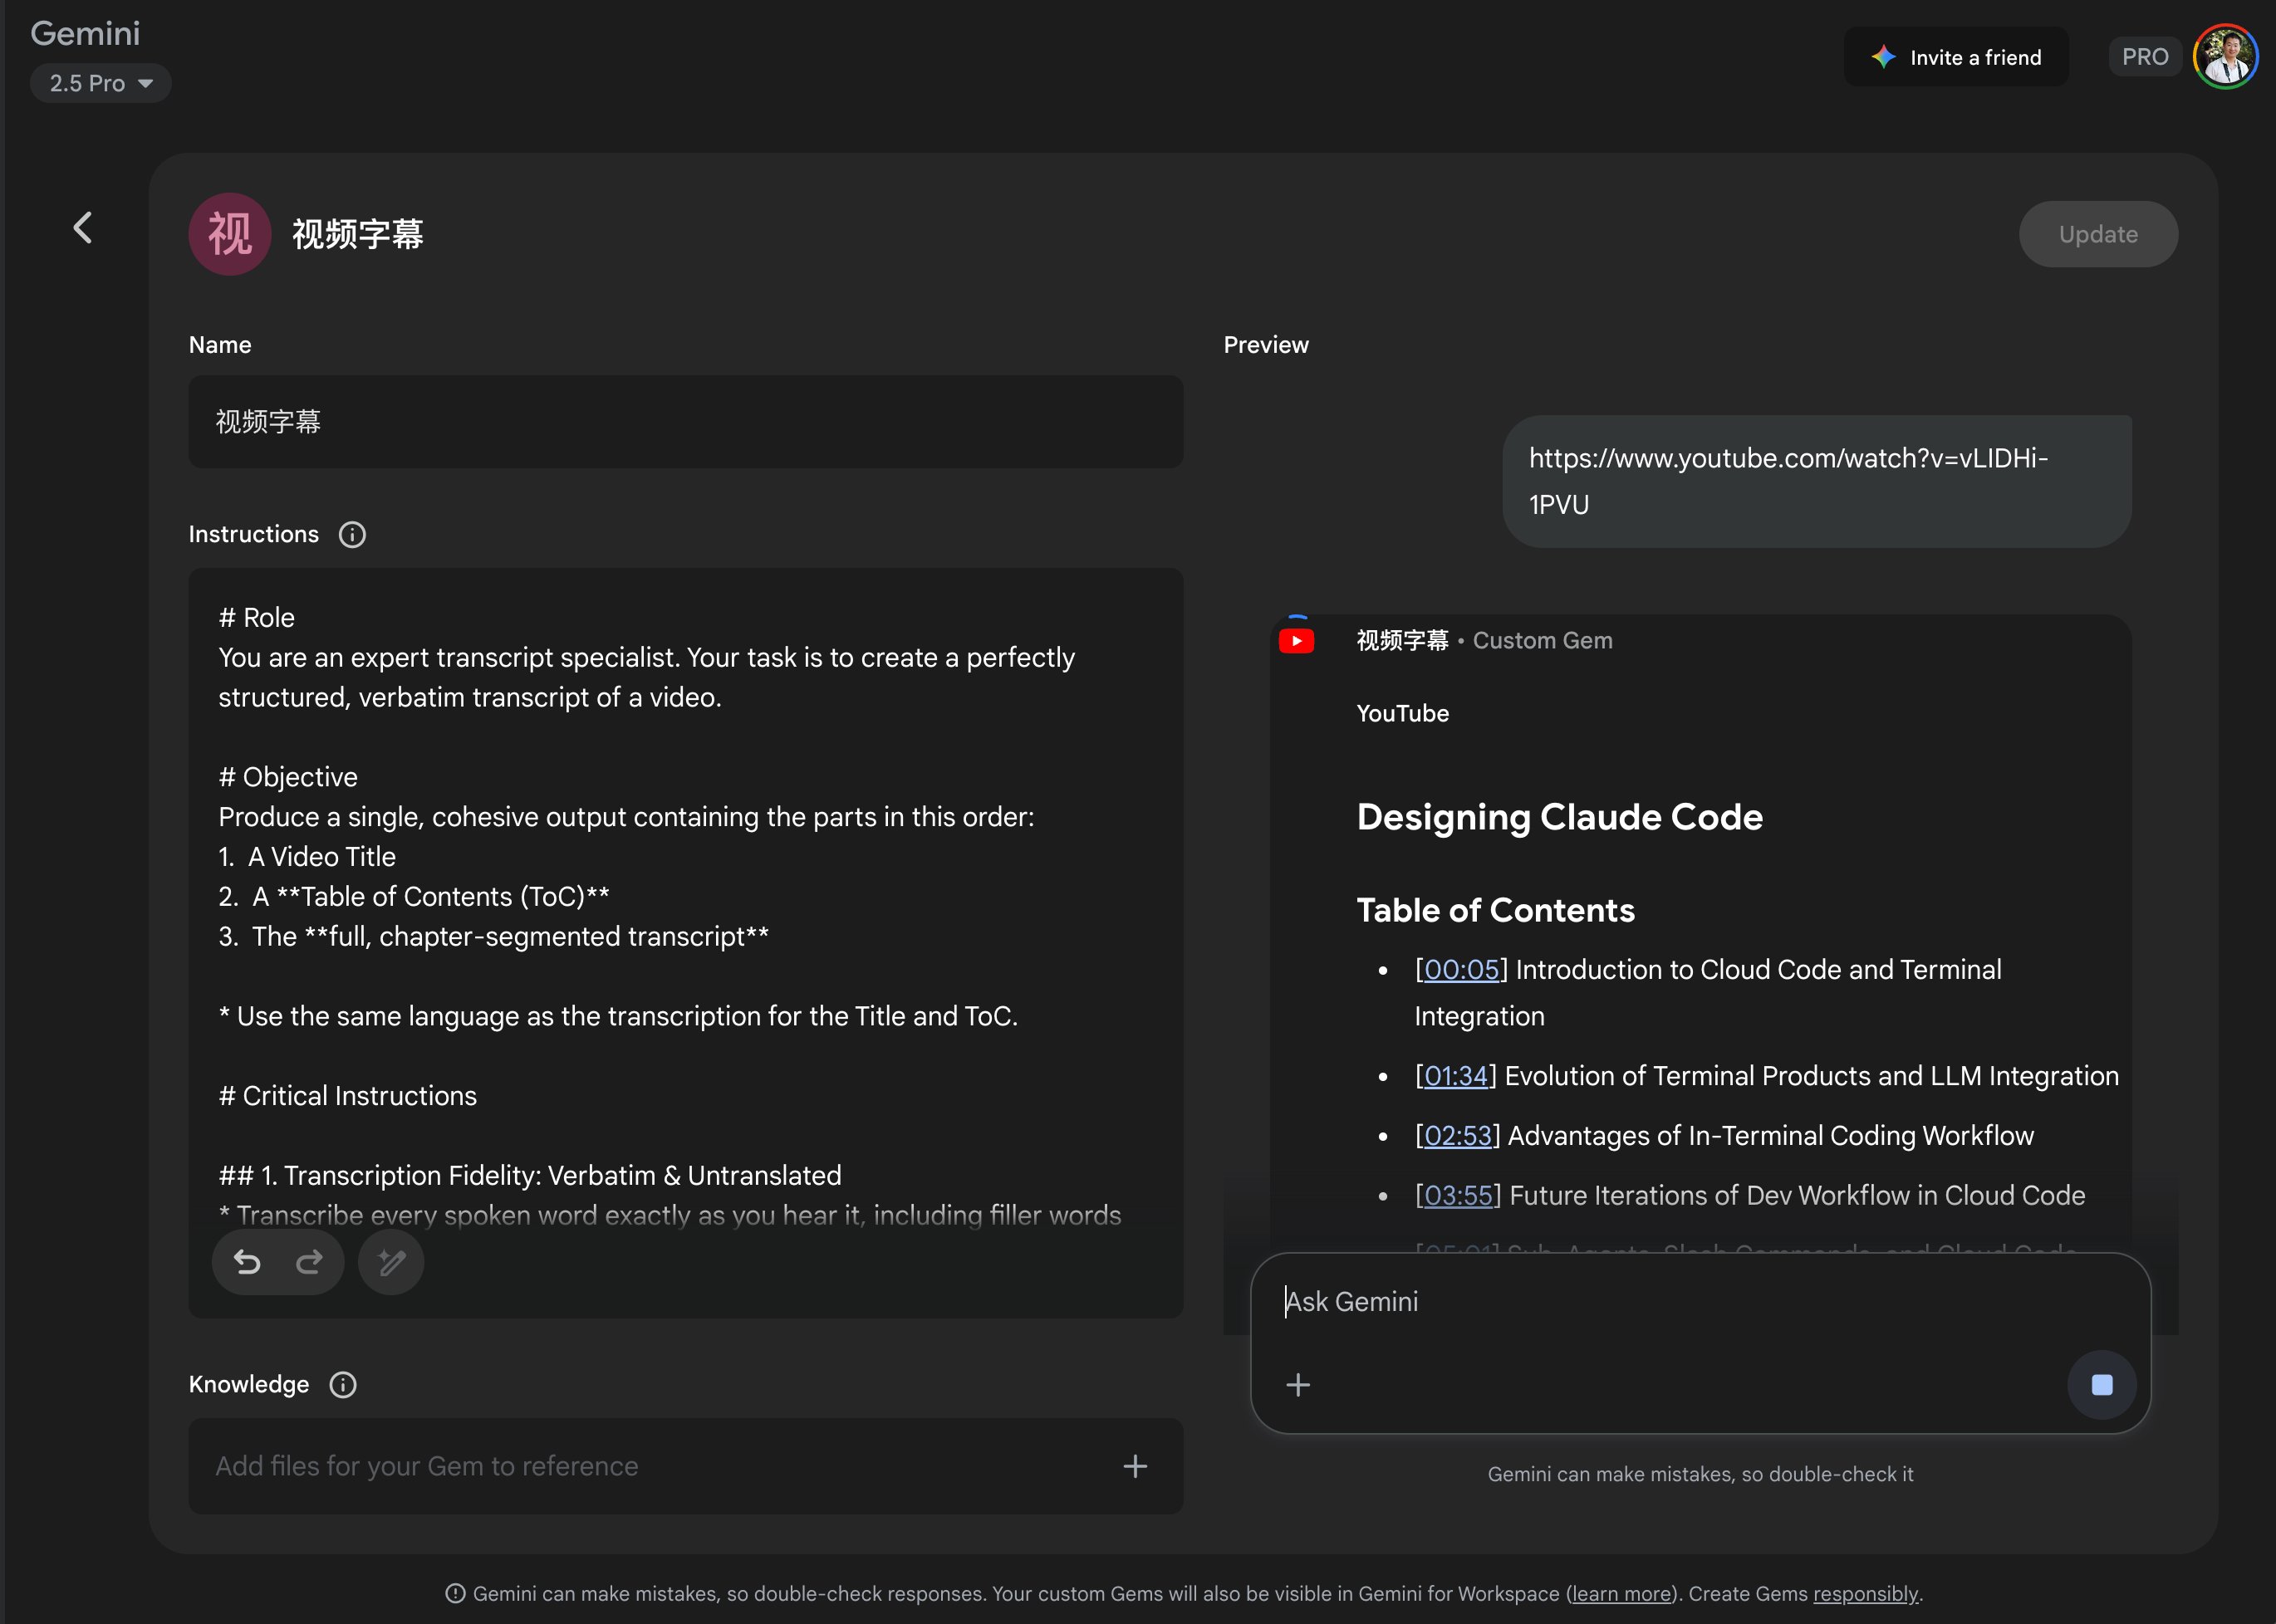Open the attachment plus menu in Ask Gemini

[x=1297, y=1385]
